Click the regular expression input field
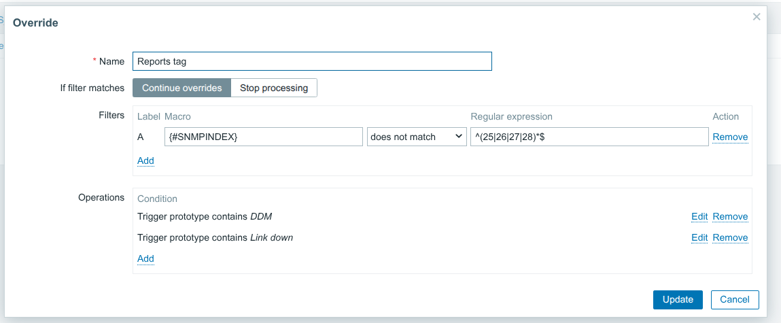Image resolution: width=781 pixels, height=323 pixels. [589, 137]
